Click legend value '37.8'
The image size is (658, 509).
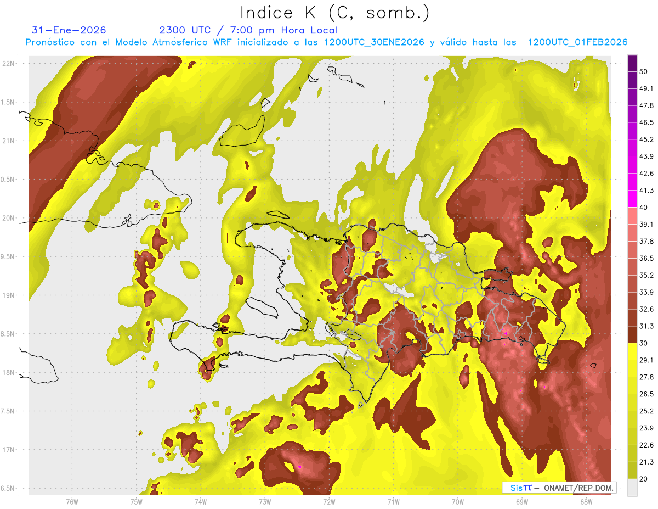[x=646, y=241]
